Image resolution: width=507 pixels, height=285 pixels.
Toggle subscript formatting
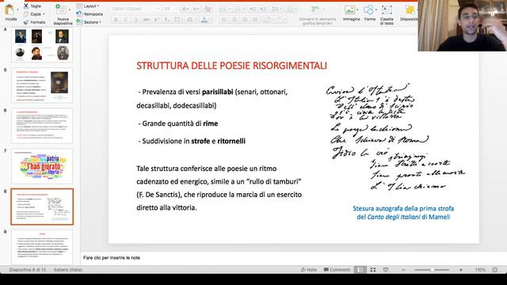pyautogui.click(x=166, y=20)
